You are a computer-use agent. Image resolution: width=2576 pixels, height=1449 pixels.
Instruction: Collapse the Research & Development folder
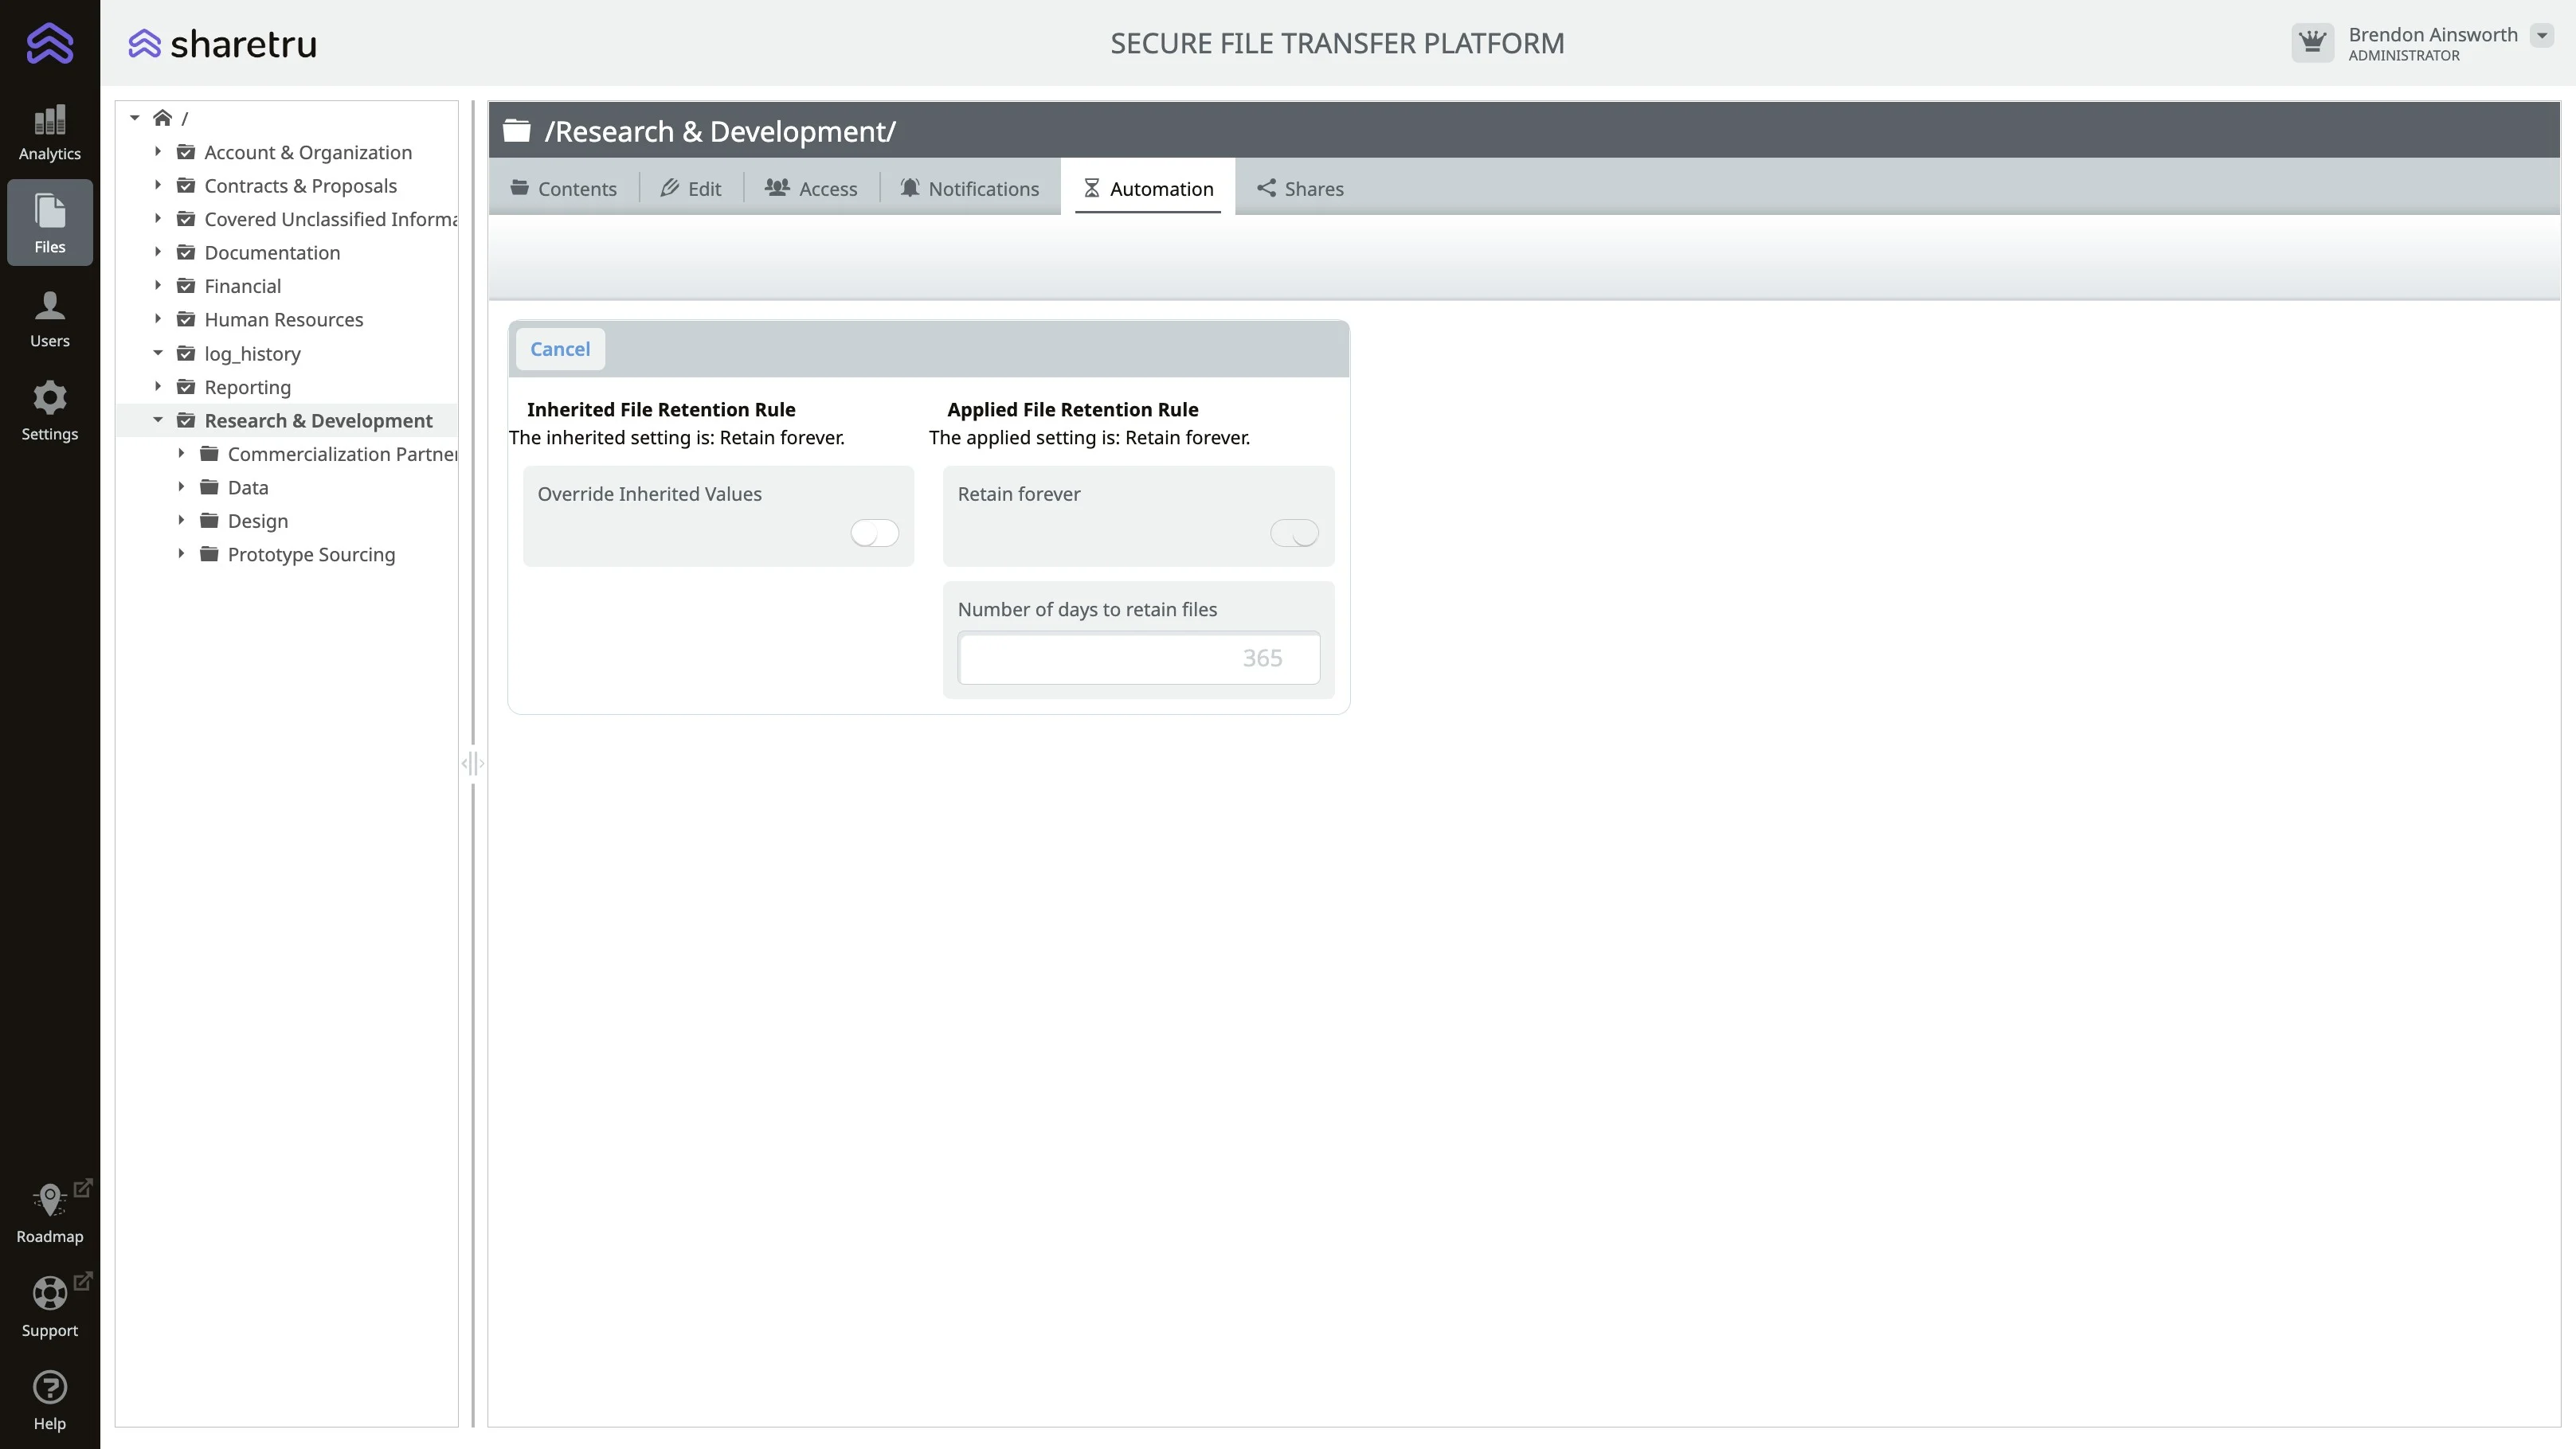pos(157,420)
